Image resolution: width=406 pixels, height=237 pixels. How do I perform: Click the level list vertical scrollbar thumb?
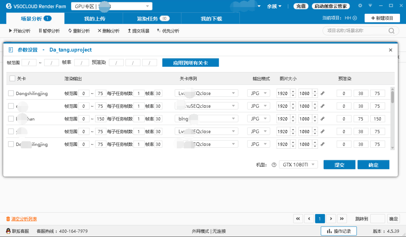point(392,97)
